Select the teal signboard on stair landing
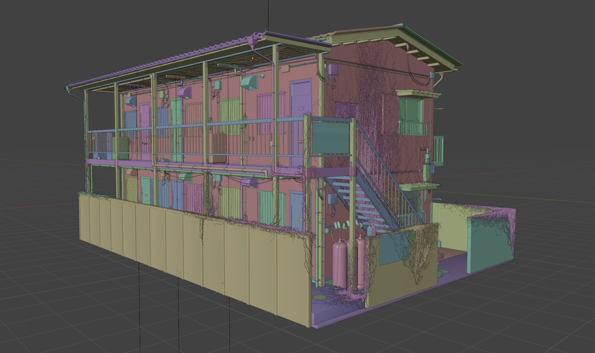The width and height of the screenshot is (595, 353). pyautogui.click(x=330, y=137)
